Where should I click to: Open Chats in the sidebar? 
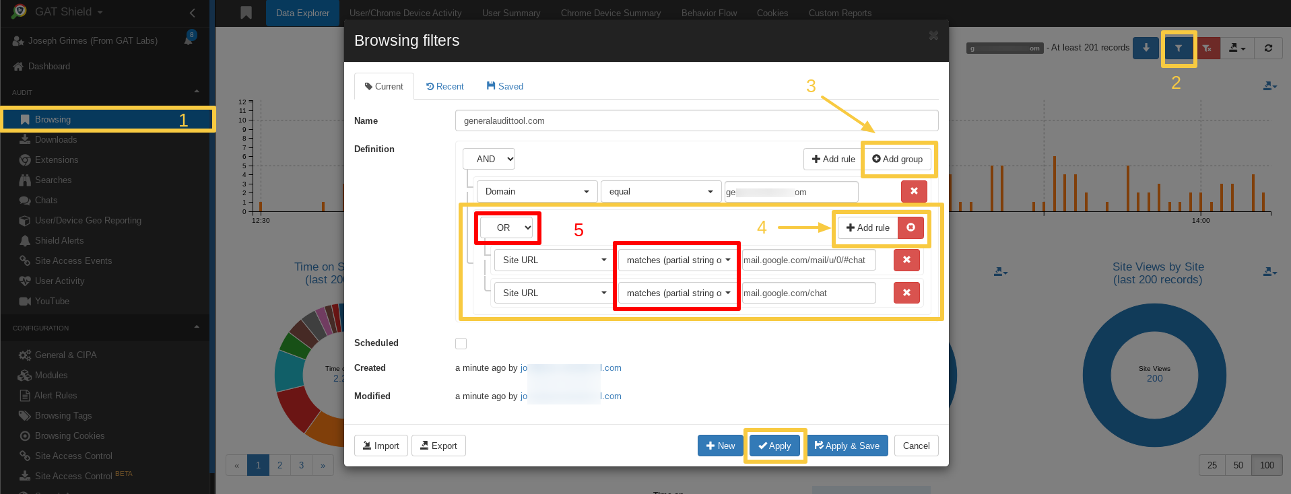(46, 200)
